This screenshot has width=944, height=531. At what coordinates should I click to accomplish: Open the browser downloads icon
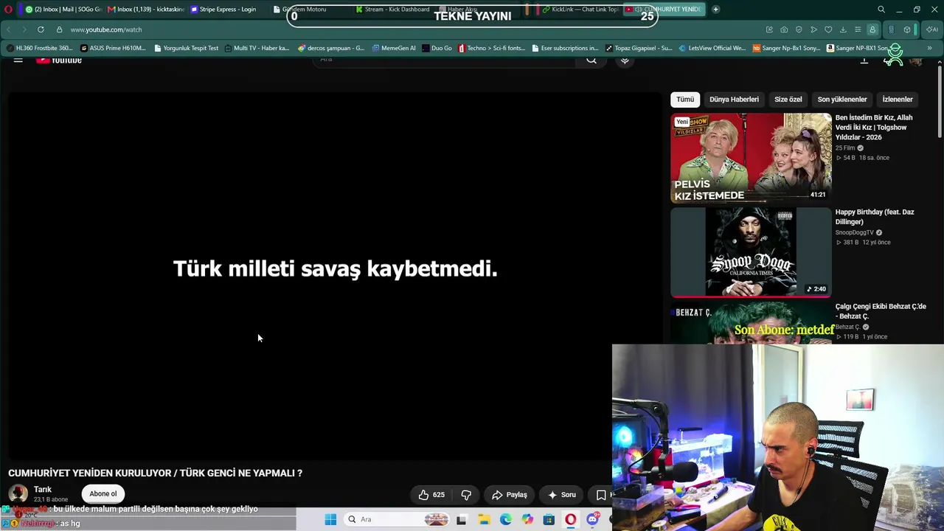pyautogui.click(x=843, y=29)
